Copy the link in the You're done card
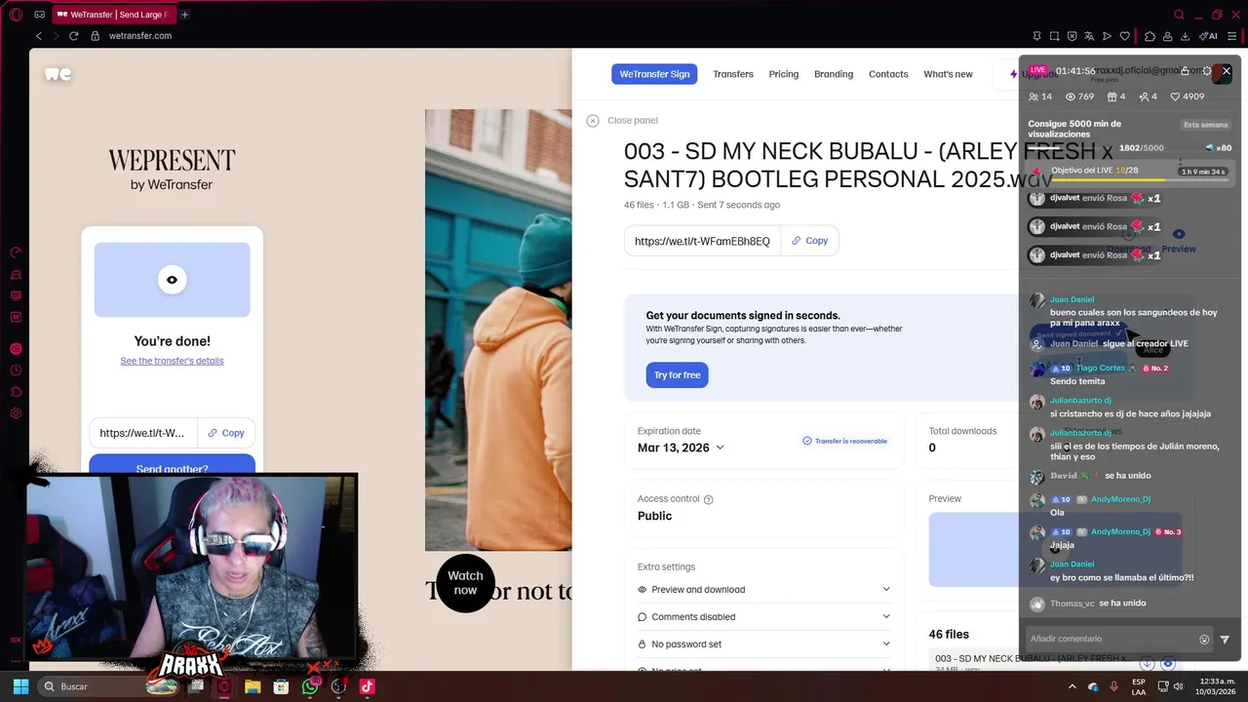This screenshot has width=1248, height=702. click(226, 433)
